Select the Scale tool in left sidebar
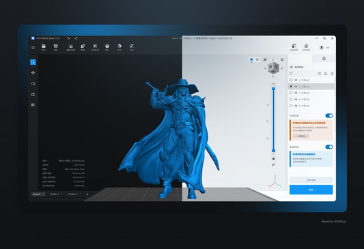364x249 pixels. [x=33, y=94]
